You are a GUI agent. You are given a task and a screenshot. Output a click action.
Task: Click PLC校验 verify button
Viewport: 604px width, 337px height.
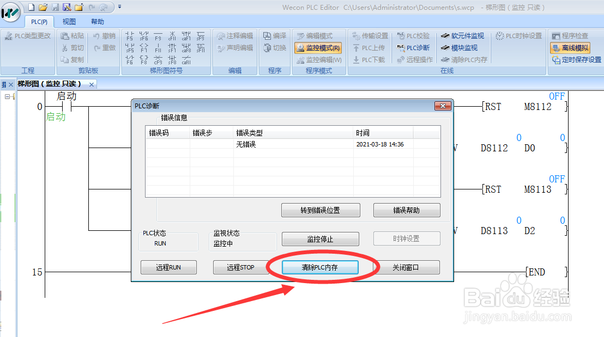pos(413,36)
